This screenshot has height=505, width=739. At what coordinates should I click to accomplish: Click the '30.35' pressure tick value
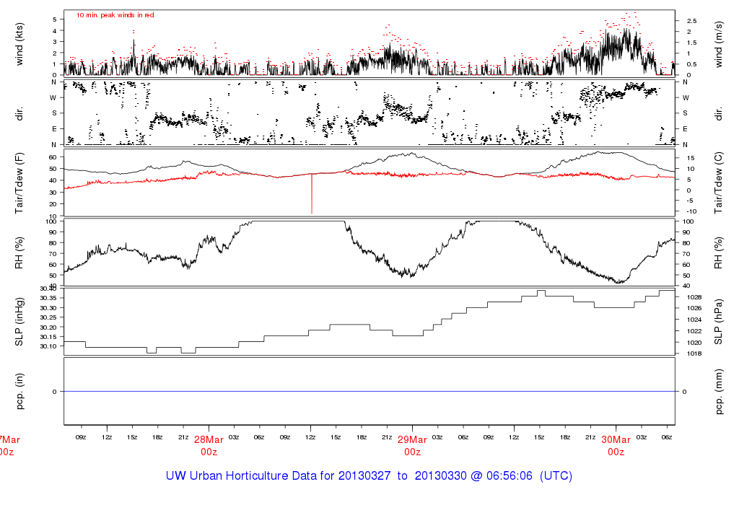click(49, 298)
